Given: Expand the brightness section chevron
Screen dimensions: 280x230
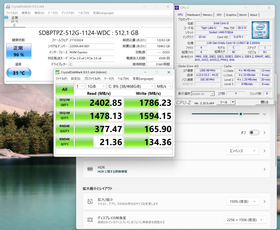Looking at the screenshot, I should click(264, 114).
